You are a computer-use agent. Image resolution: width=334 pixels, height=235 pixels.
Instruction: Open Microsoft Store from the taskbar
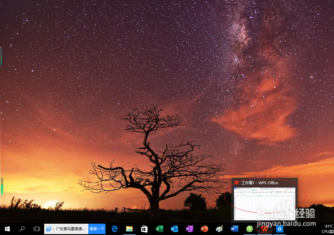[144, 229]
